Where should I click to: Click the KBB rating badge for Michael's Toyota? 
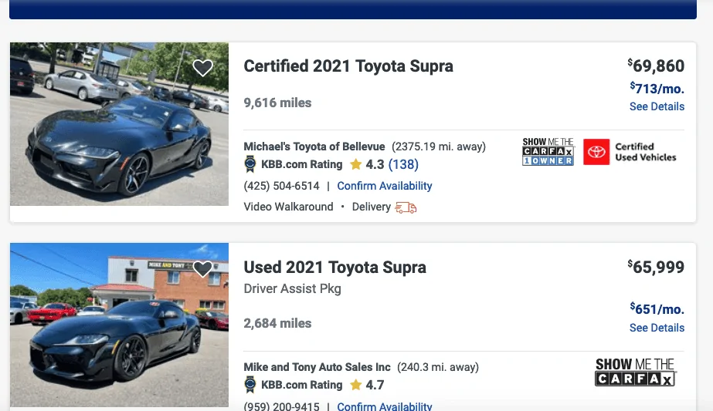point(250,164)
